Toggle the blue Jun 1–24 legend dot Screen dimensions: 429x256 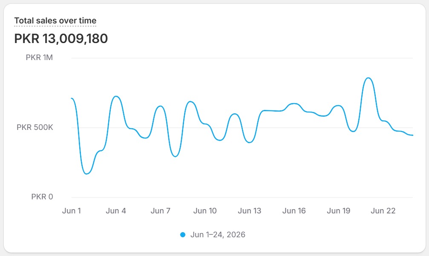click(183, 235)
